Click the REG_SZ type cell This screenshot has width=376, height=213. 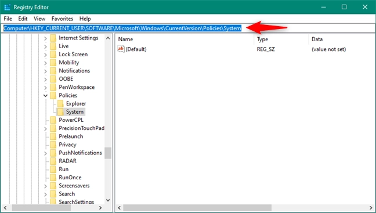tap(266, 49)
